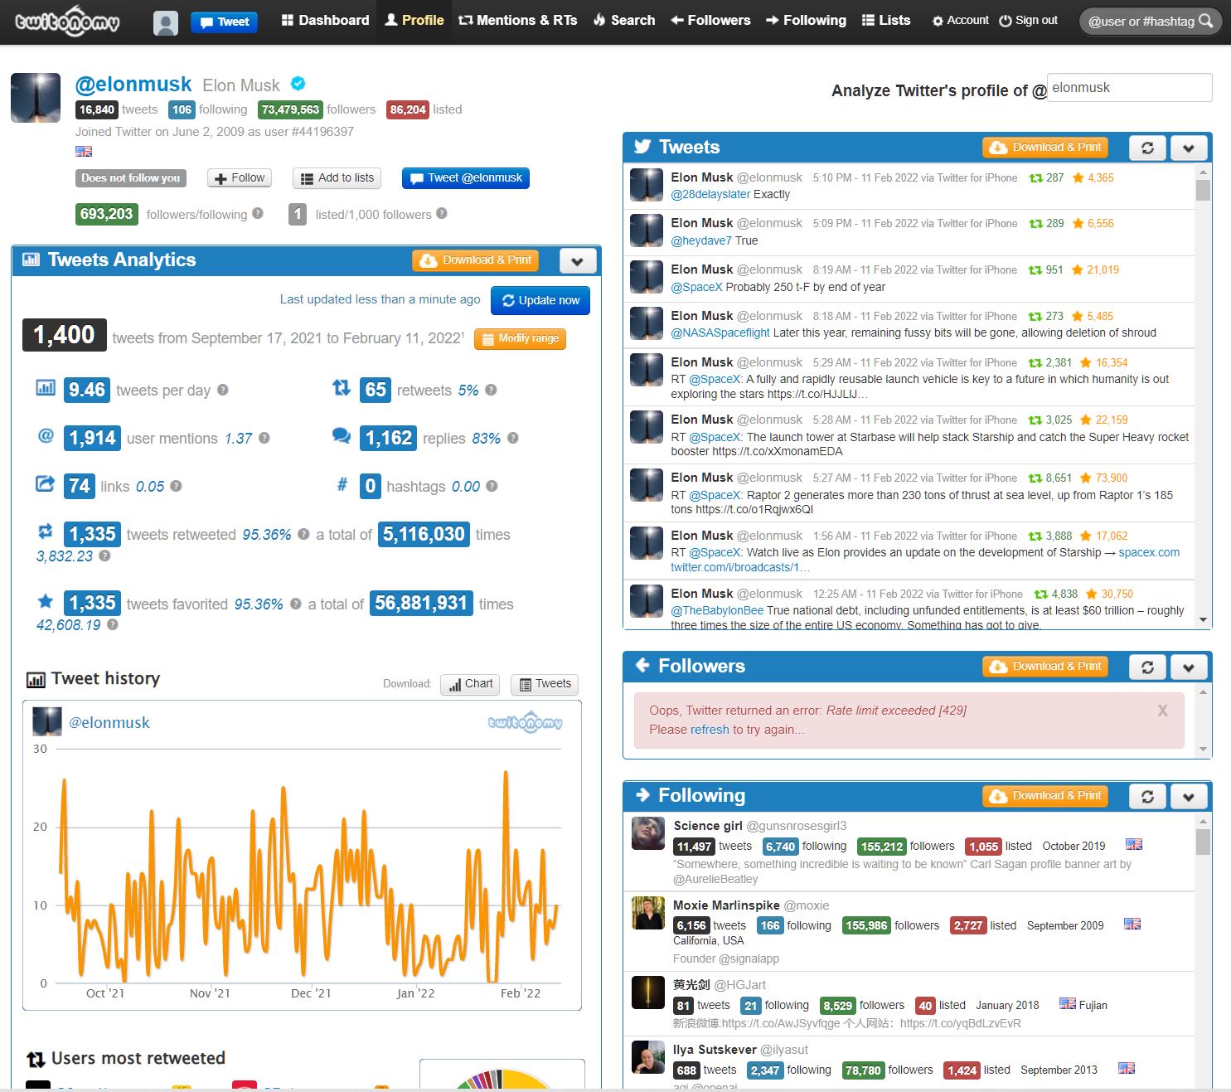This screenshot has height=1092, width=1231.
Task: Click the star icon beside tweets favorited
Action: 46,600
